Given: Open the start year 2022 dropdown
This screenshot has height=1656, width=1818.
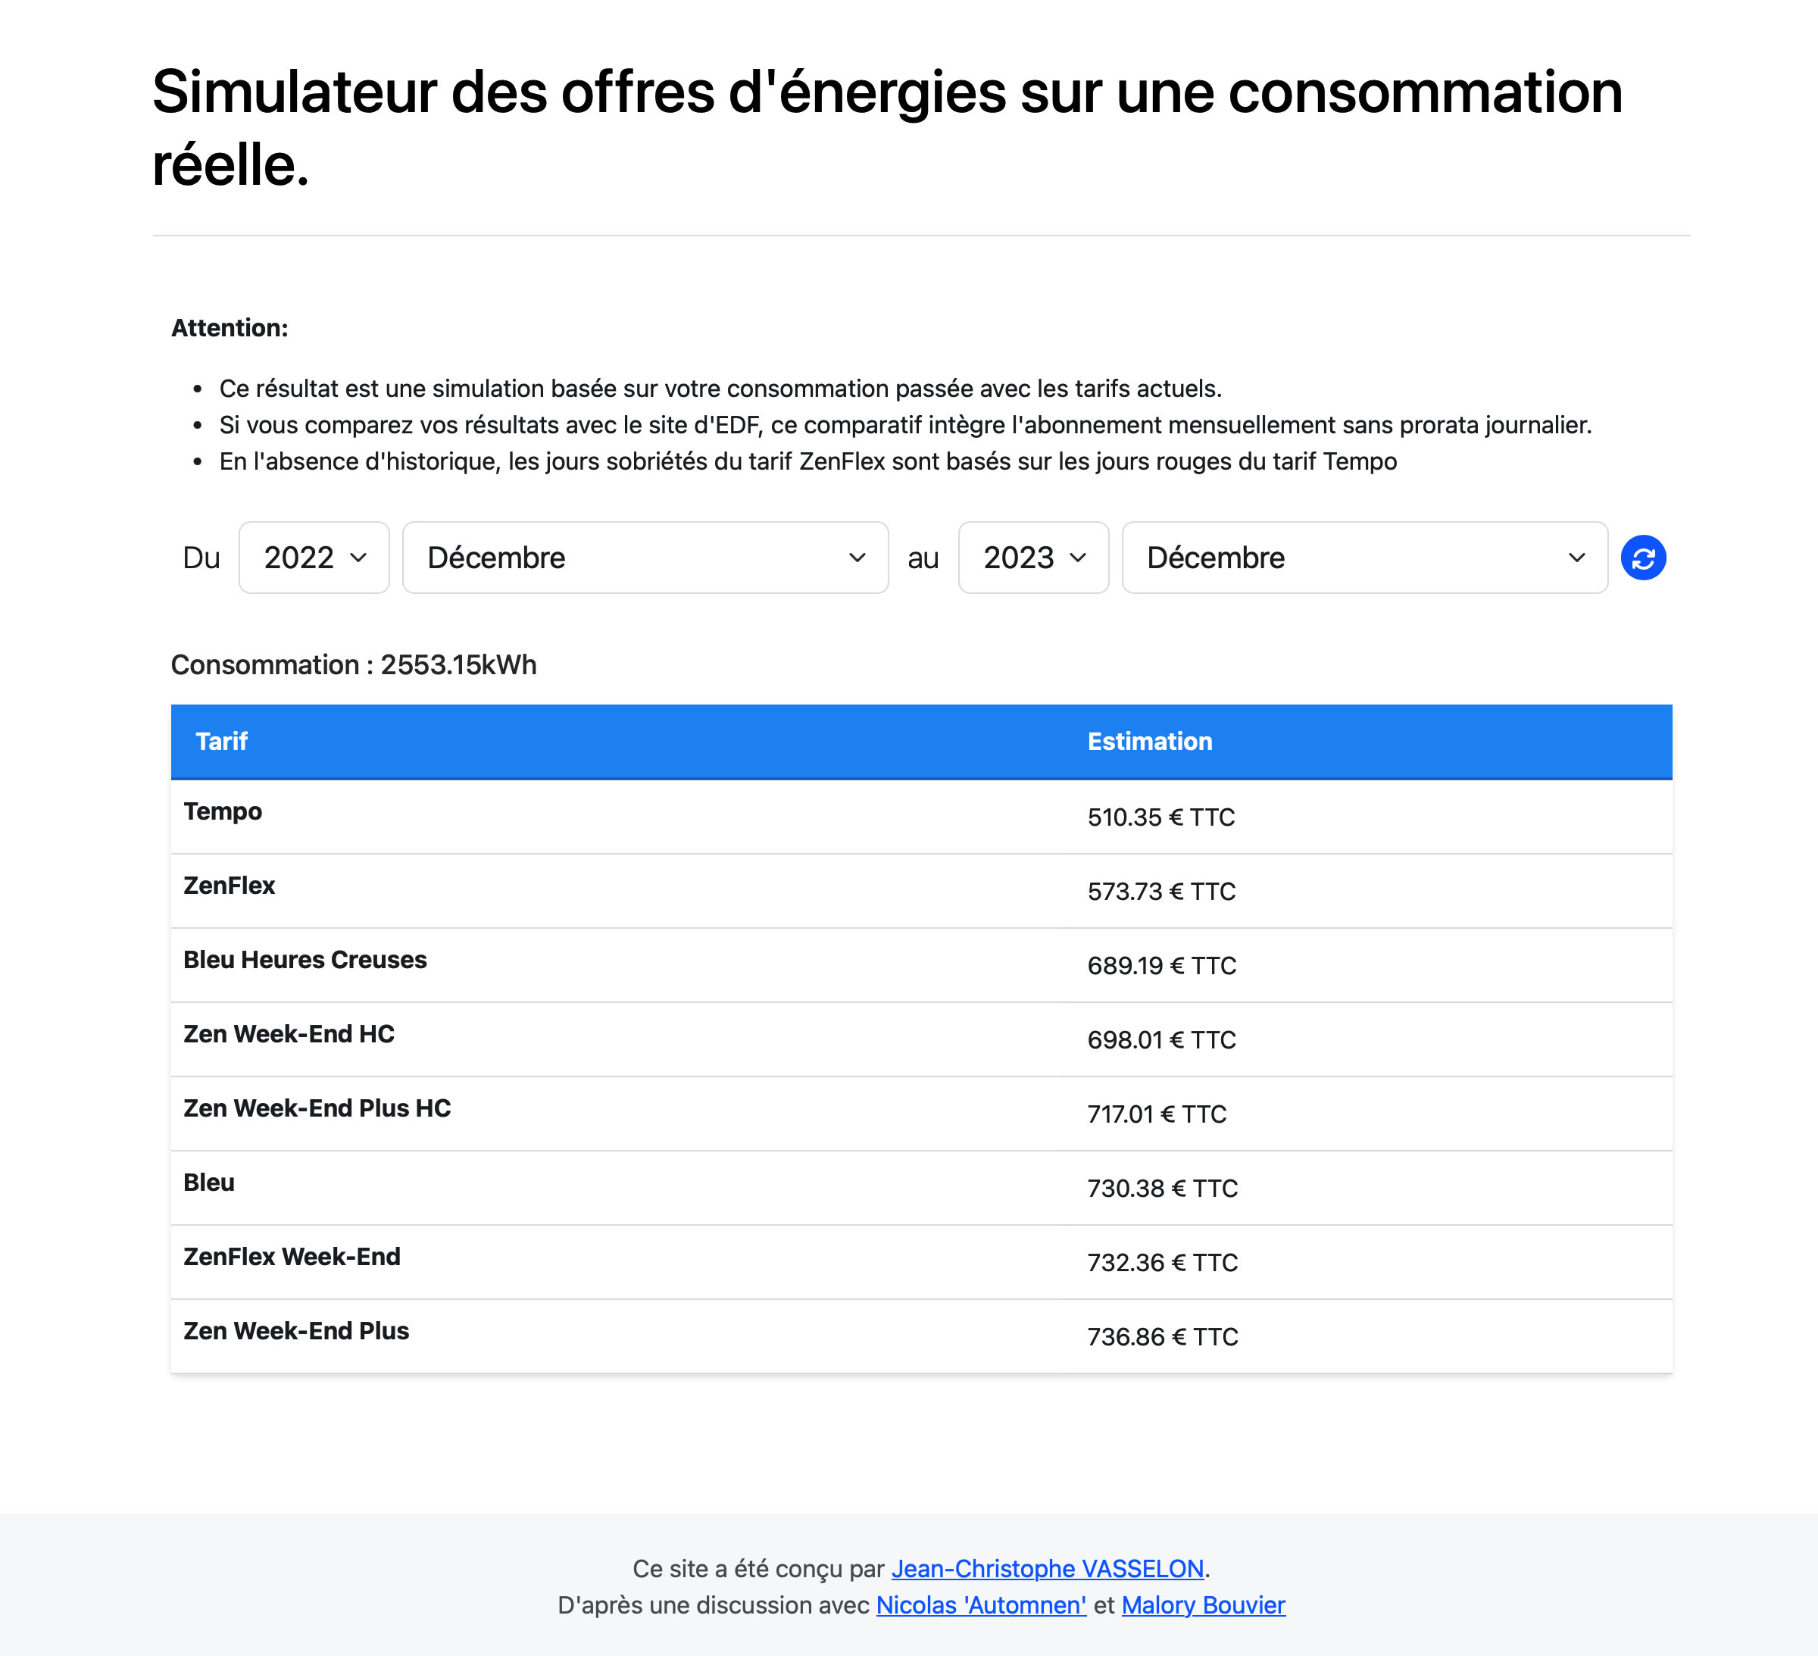Looking at the screenshot, I should [314, 558].
